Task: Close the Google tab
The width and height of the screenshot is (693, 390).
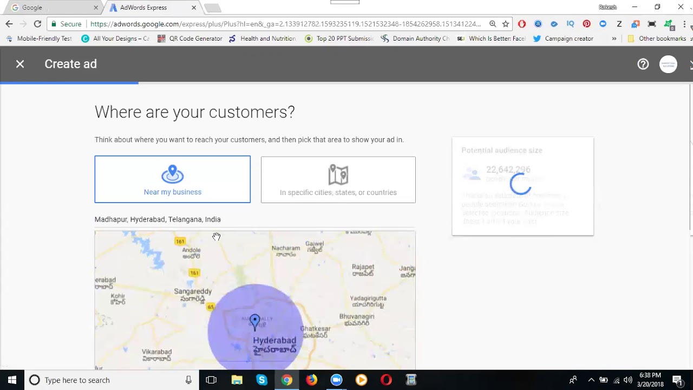Action: pyautogui.click(x=96, y=8)
